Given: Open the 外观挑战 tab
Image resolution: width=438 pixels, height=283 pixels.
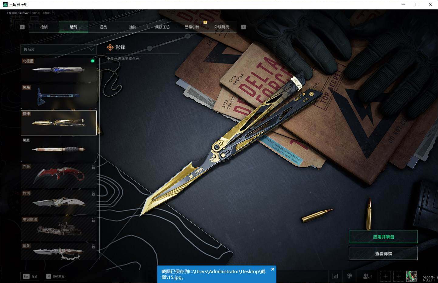Looking at the screenshot, I should click(222, 27).
